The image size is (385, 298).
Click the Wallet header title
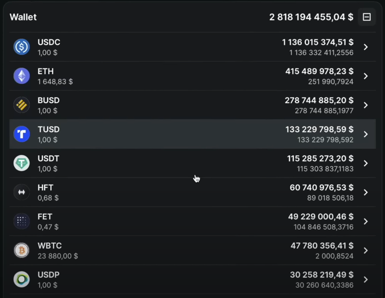click(x=23, y=17)
